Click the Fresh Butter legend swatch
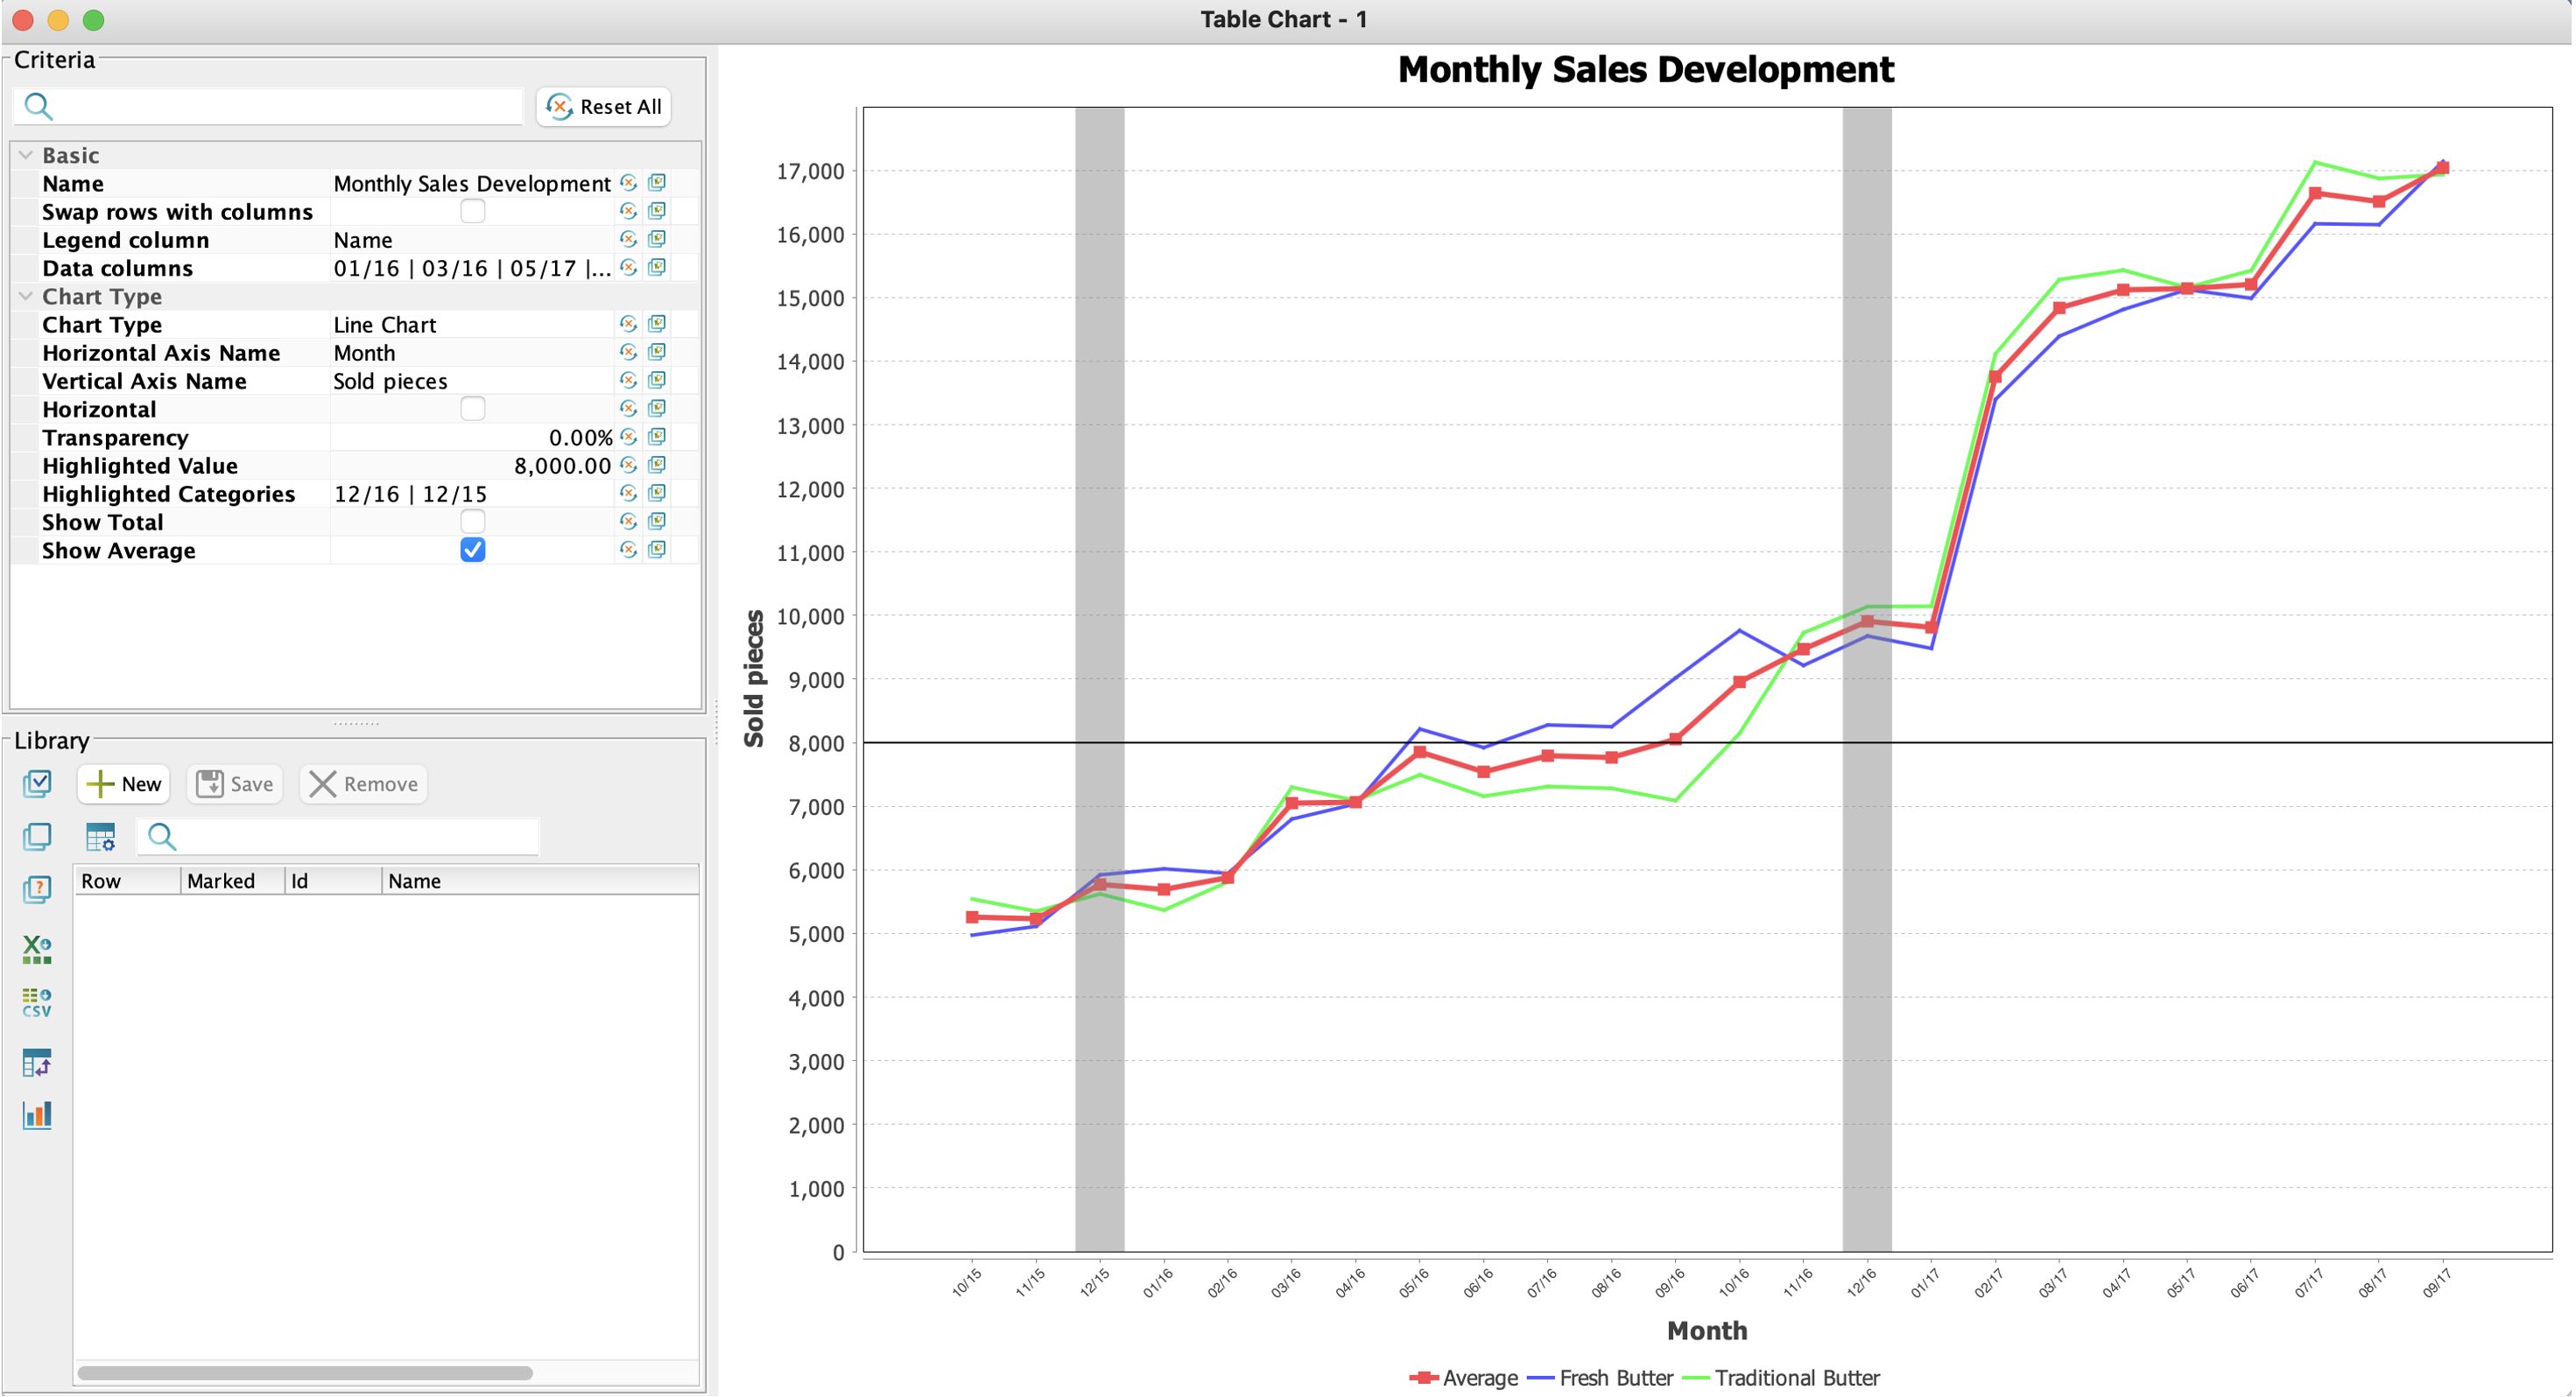The image size is (2576, 1397). click(1540, 1377)
